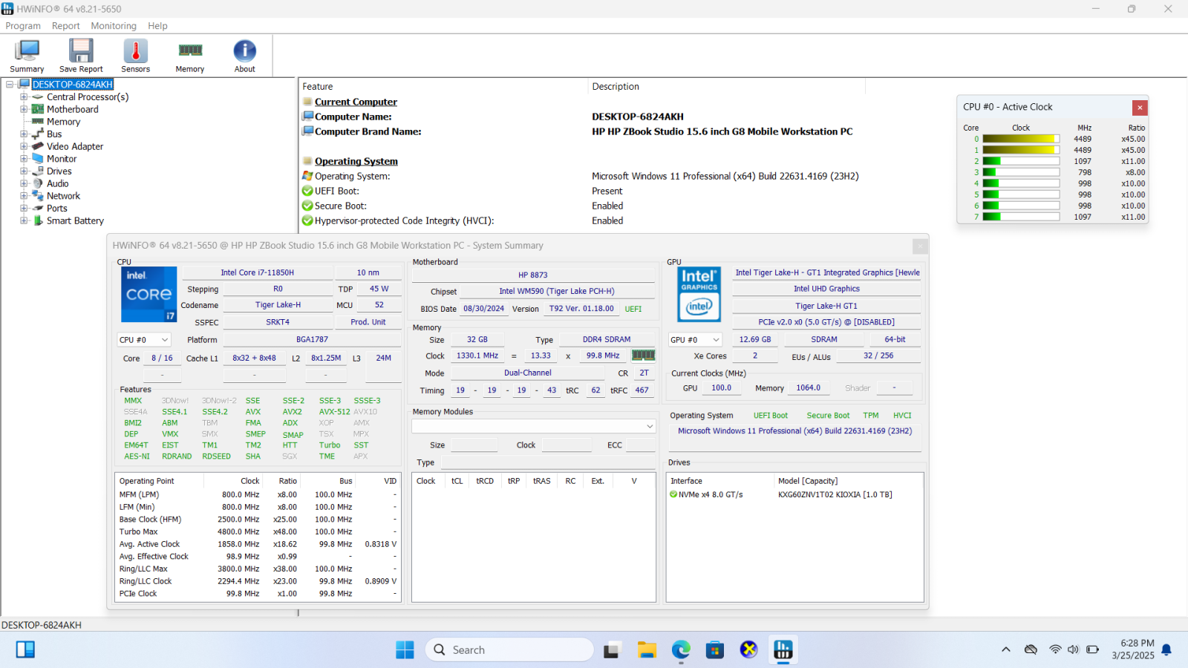This screenshot has width=1188, height=668.
Task: Click the Tiger Lake-H codename field
Action: click(x=278, y=305)
